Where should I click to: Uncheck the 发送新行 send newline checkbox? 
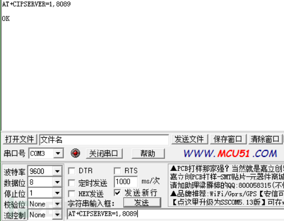[x=117, y=193]
